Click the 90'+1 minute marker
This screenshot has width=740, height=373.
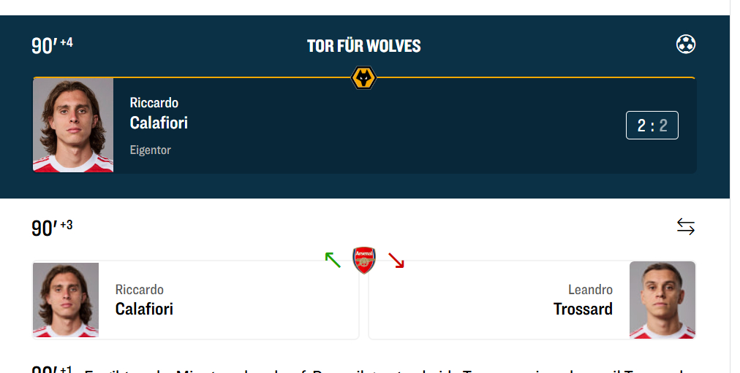[x=51, y=369]
